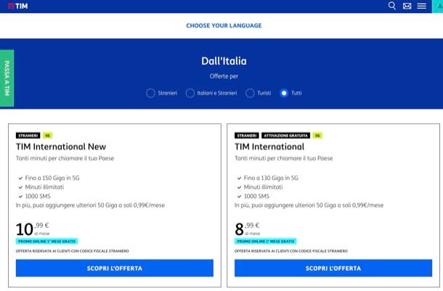Click the checkmark icon next to Fino a 150 Giga
The height and width of the screenshot is (291, 443).
tap(20, 178)
